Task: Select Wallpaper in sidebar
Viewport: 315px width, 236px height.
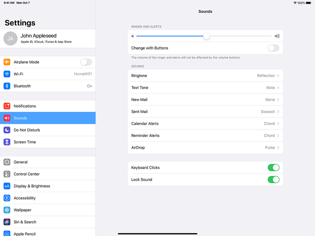Action: point(48,210)
